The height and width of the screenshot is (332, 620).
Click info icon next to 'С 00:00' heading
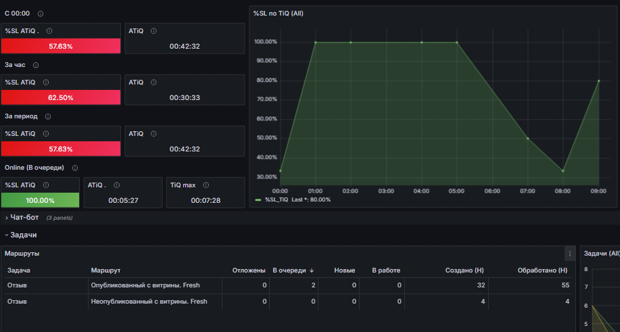41,14
